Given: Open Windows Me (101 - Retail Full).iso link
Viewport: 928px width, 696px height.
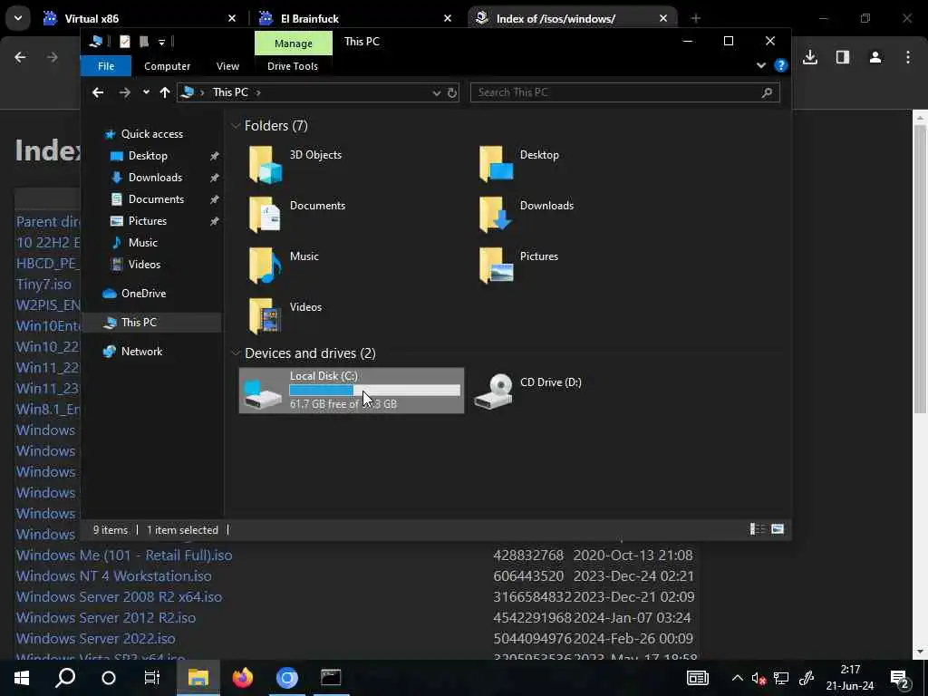Looking at the screenshot, I should [124, 556].
